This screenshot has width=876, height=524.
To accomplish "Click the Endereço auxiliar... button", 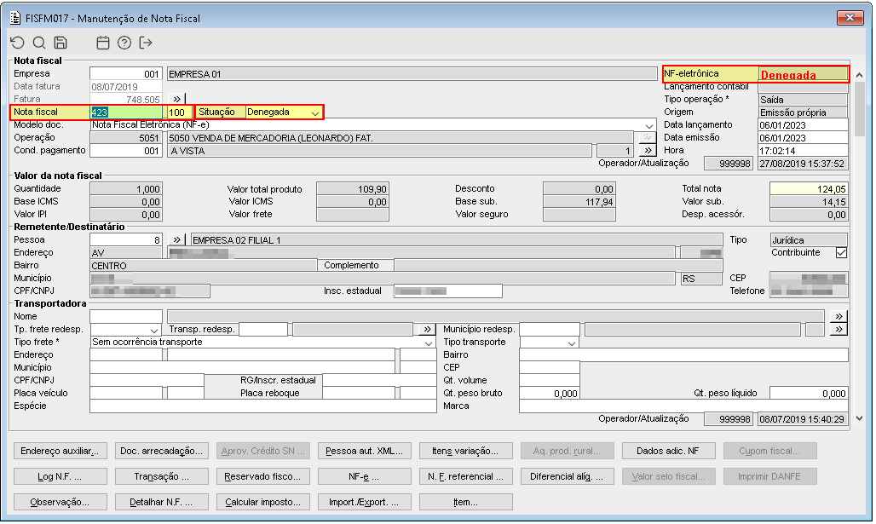I will 60,451.
